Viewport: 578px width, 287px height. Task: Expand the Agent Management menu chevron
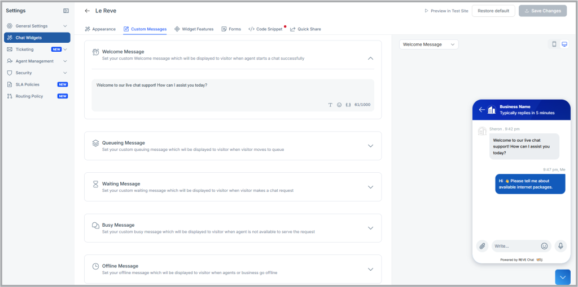click(x=65, y=61)
